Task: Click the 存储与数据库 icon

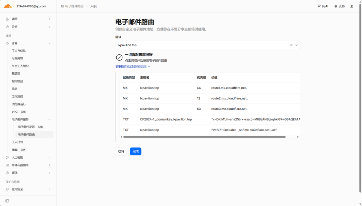Action: pos(7,165)
